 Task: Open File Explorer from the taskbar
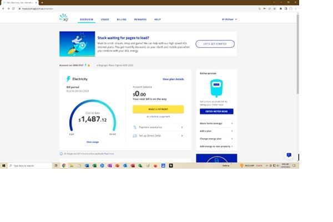point(72,165)
